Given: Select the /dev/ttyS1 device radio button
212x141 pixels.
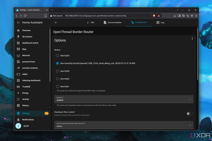Looking at the screenshot, I should point(57,86).
